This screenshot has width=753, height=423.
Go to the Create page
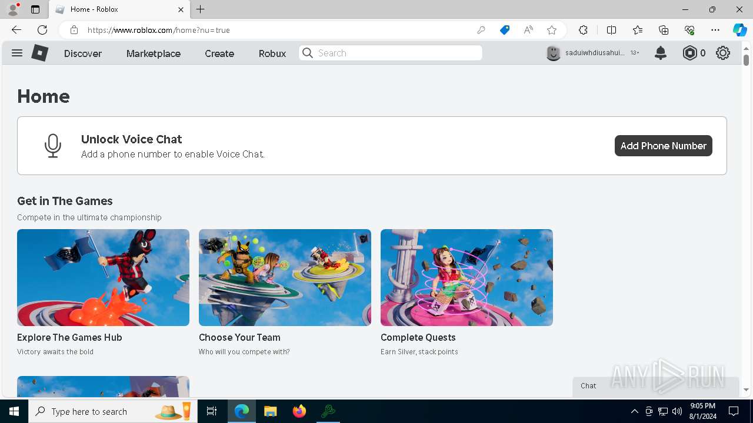219,53
